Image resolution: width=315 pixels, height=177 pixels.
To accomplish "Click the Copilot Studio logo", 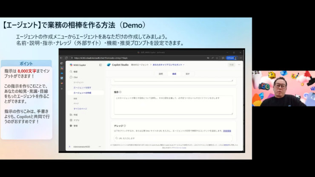I will point(109,65).
